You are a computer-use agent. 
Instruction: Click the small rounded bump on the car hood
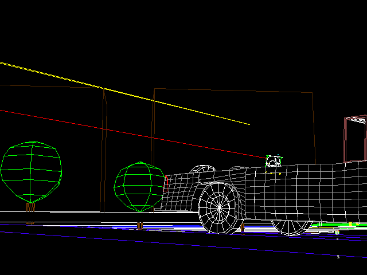click(201, 169)
